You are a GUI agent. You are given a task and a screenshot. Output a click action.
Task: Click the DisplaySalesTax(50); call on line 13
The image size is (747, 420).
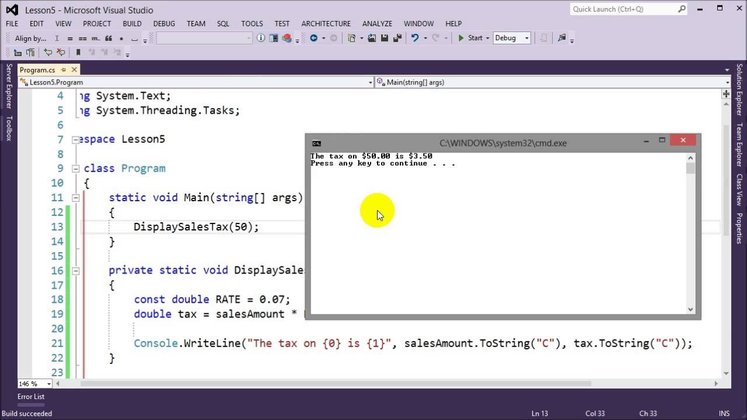(x=196, y=227)
